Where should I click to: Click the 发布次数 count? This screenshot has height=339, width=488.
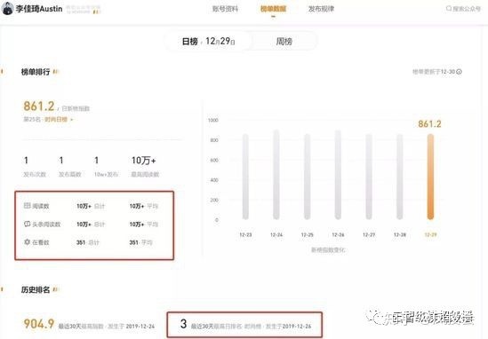point(26,161)
